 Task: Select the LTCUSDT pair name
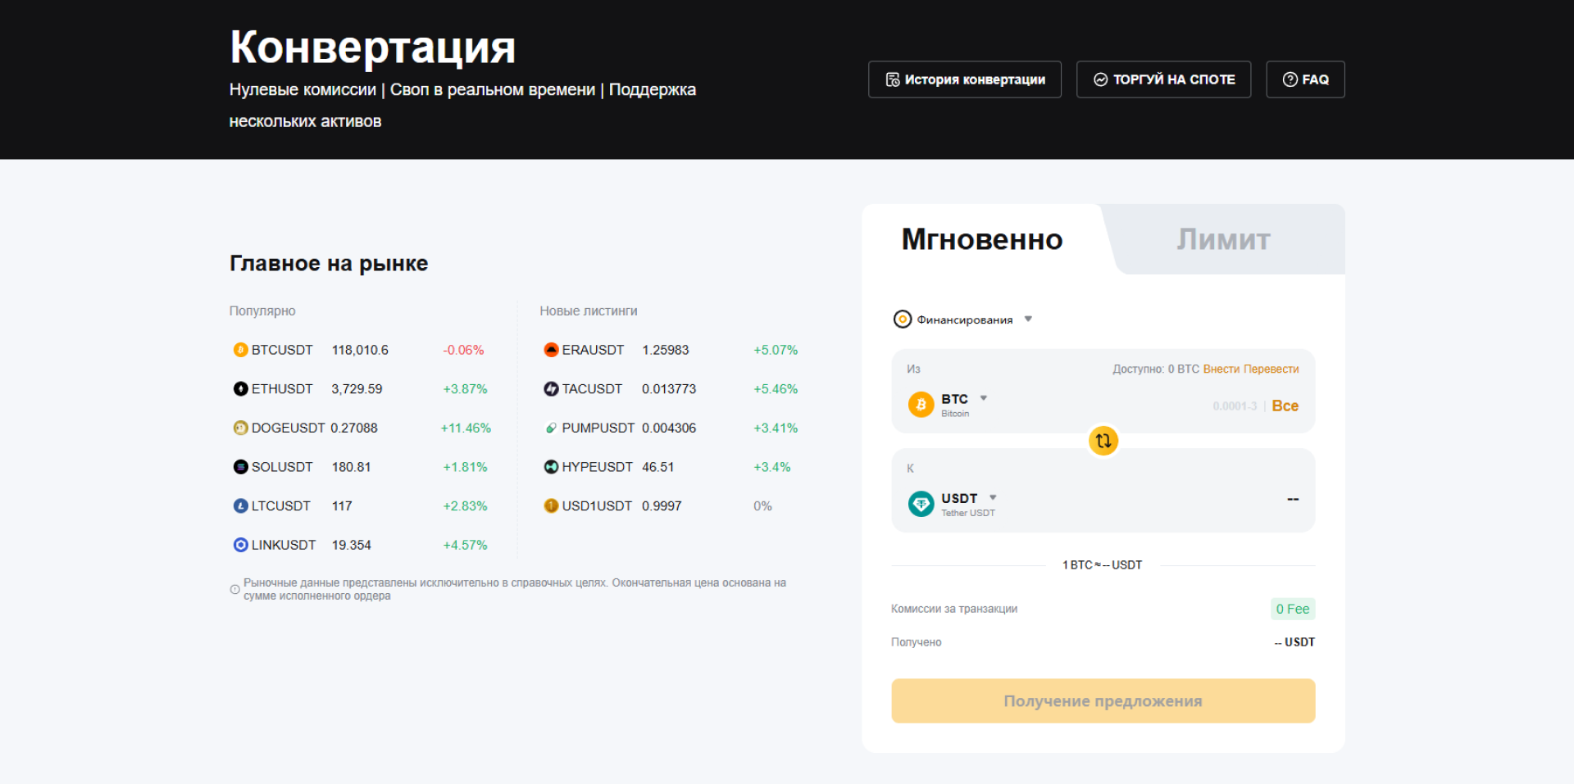point(281,506)
